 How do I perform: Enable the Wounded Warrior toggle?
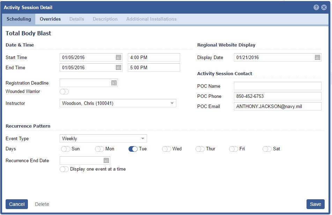point(64,92)
